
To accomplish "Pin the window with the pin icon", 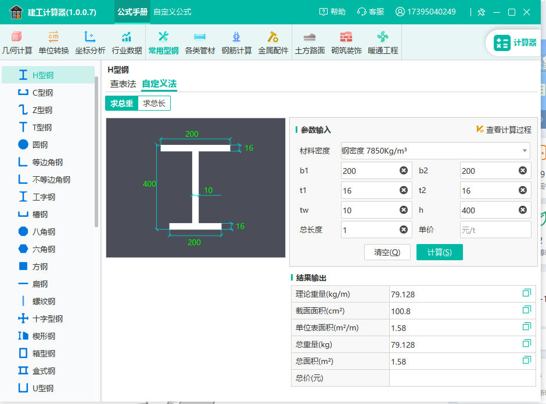I will (481, 13).
